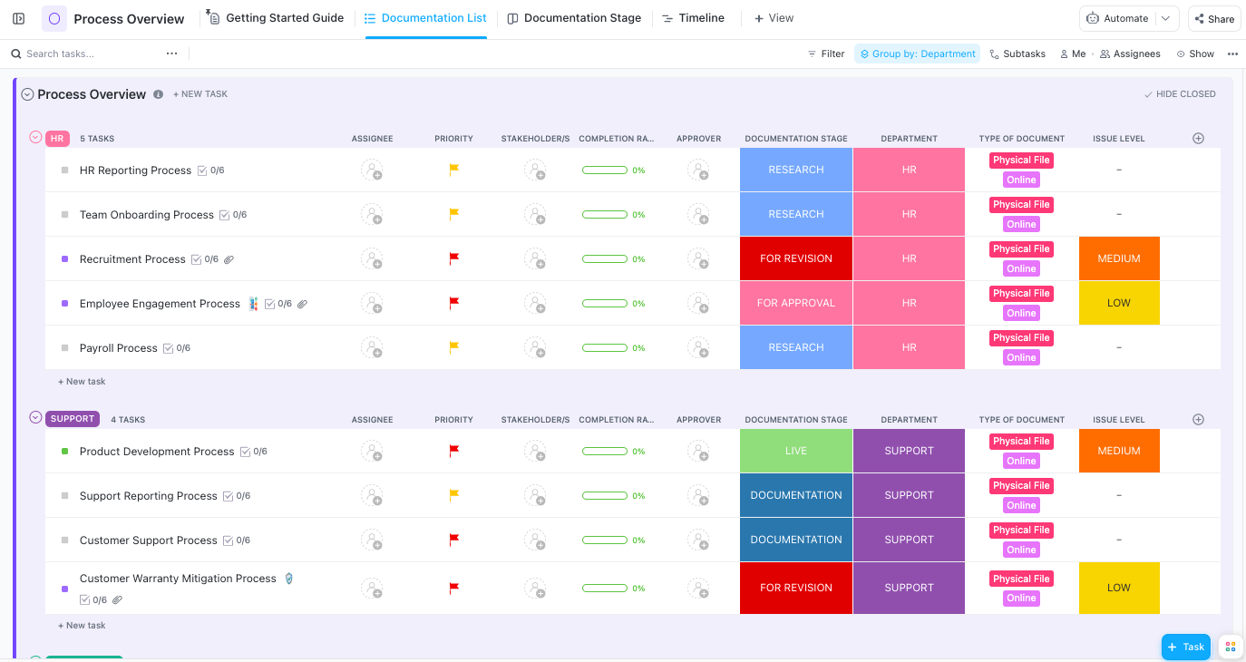1246x662 pixels.
Task: Toggle the sidebar panel icon
Action: (18, 18)
